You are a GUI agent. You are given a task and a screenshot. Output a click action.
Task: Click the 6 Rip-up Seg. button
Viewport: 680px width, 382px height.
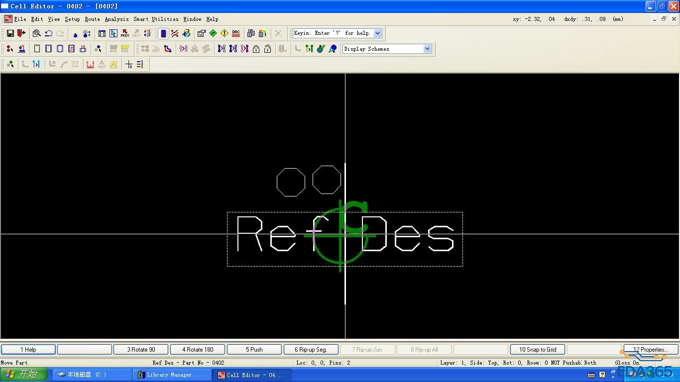tap(311, 350)
